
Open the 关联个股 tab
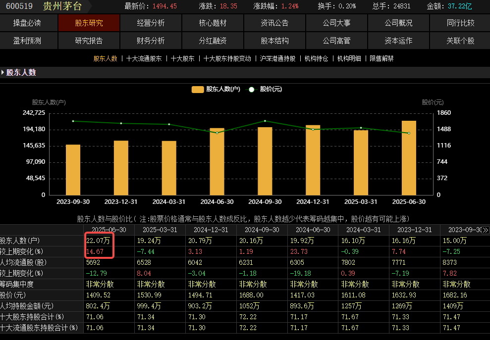click(x=460, y=41)
